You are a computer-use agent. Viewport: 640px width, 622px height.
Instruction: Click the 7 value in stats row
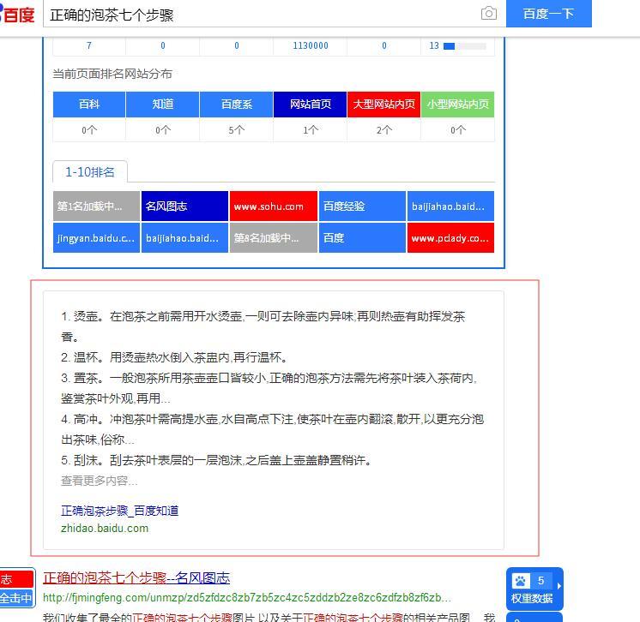[x=89, y=45]
